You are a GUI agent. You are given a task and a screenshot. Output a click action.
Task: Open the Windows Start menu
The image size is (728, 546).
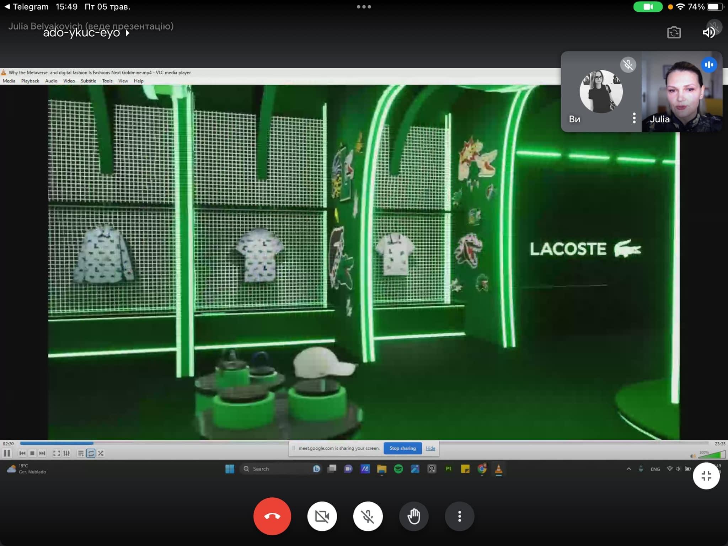(x=230, y=469)
